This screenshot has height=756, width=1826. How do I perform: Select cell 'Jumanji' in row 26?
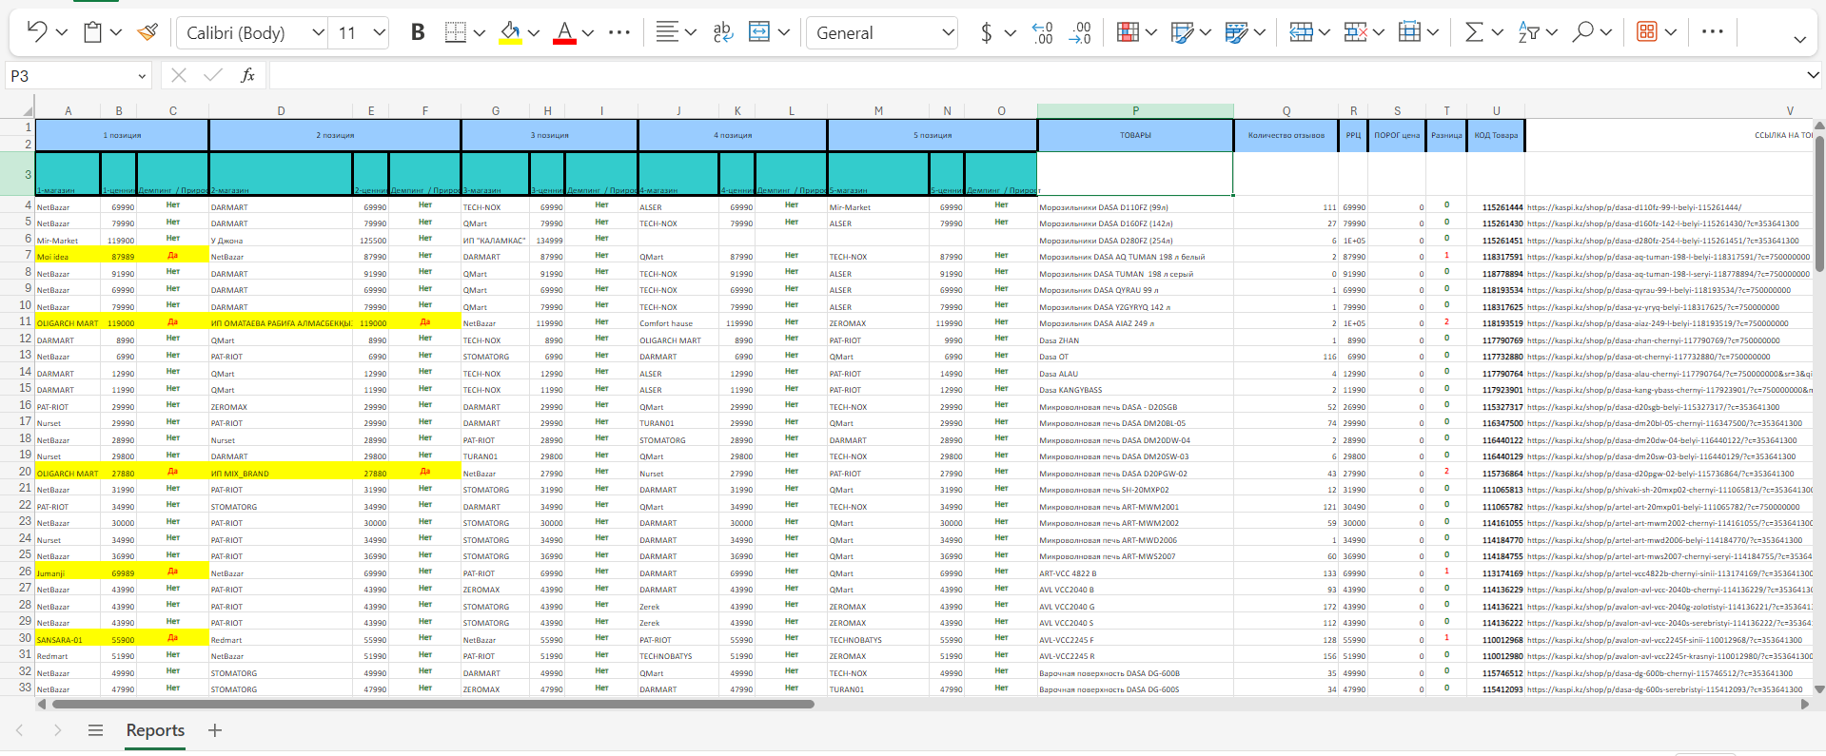coord(68,572)
